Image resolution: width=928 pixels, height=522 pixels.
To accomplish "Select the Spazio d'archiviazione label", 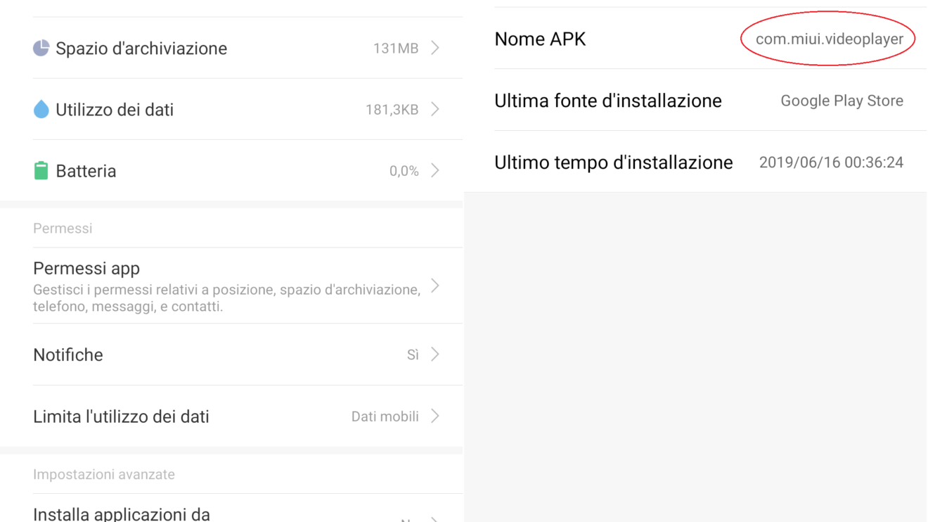I will tap(141, 49).
